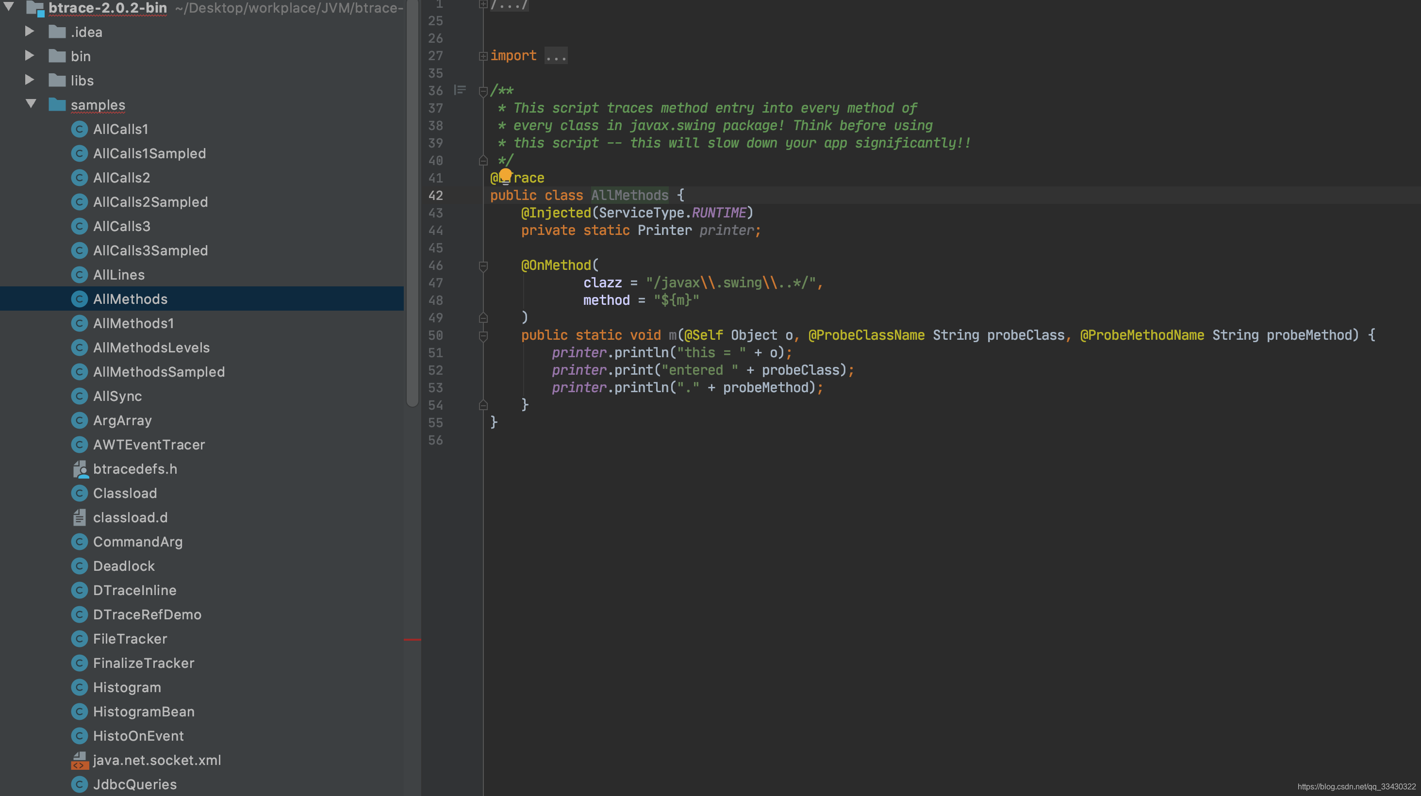The width and height of the screenshot is (1421, 796).
Task: Open AllMethods1 from the samples folder
Action: 133,323
